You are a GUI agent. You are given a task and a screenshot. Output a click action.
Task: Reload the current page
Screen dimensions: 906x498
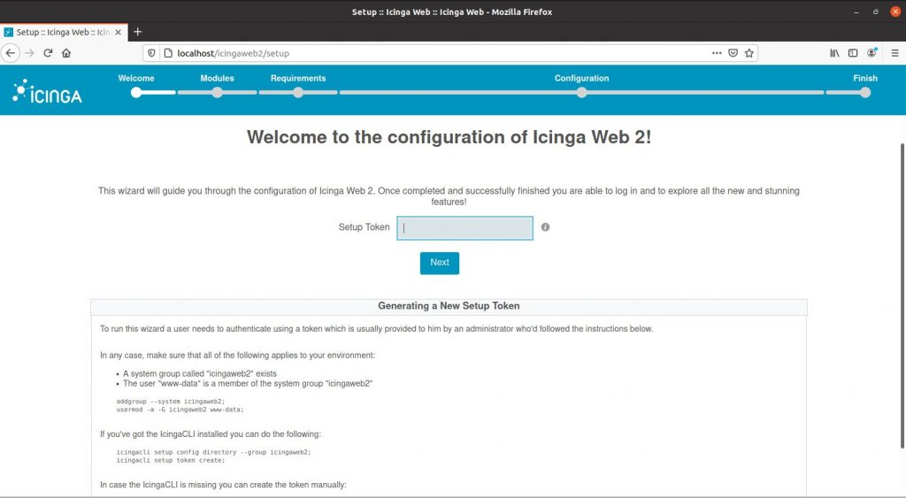click(48, 53)
